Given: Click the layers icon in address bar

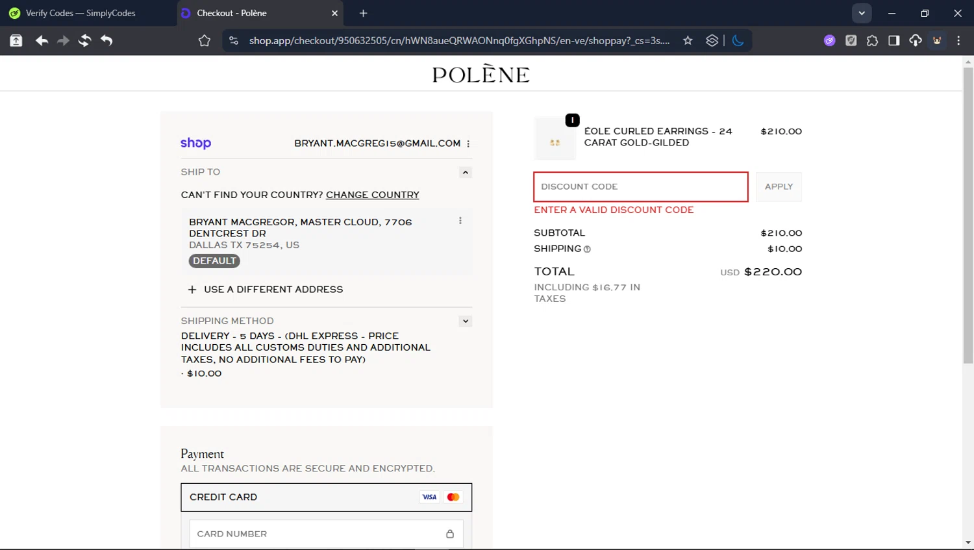Looking at the screenshot, I should 712,40.
